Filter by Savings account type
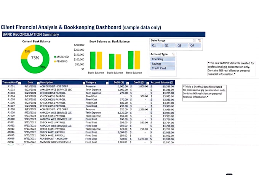259x175 pixels. click(x=163, y=64)
